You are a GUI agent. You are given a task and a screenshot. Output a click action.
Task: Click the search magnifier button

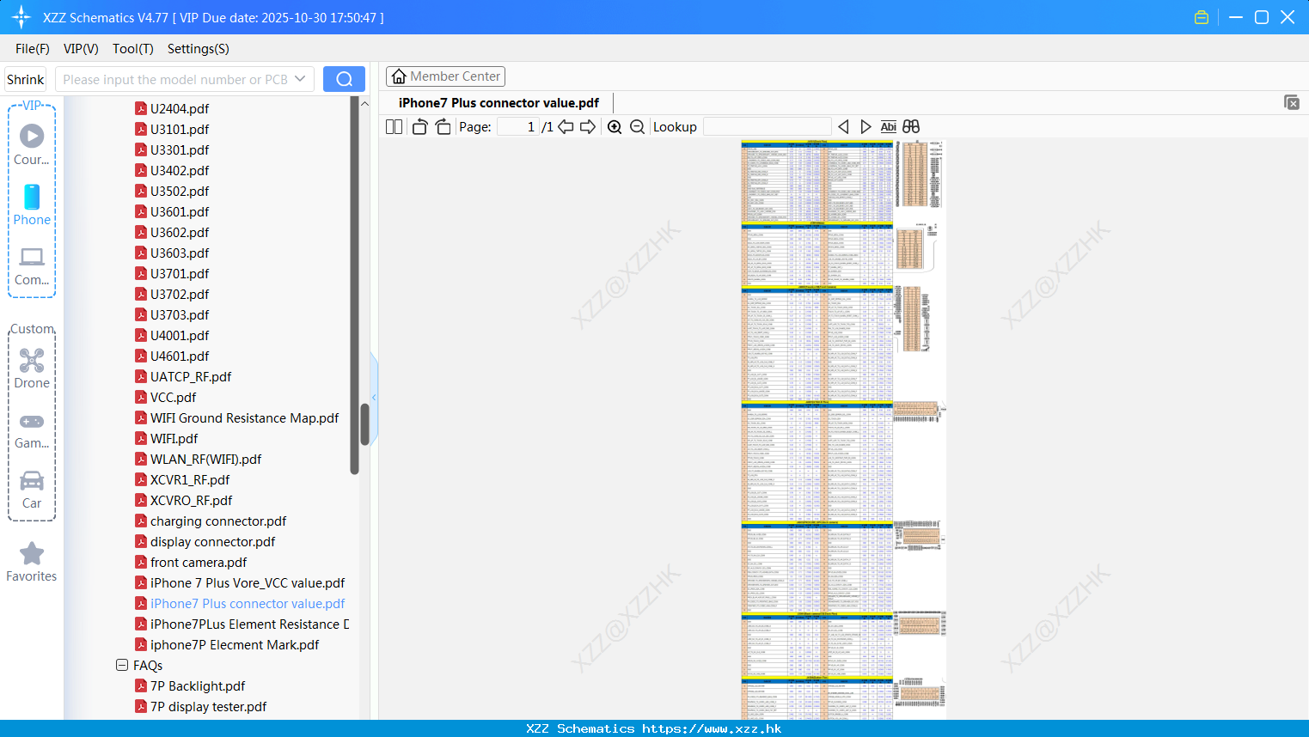[x=344, y=79]
